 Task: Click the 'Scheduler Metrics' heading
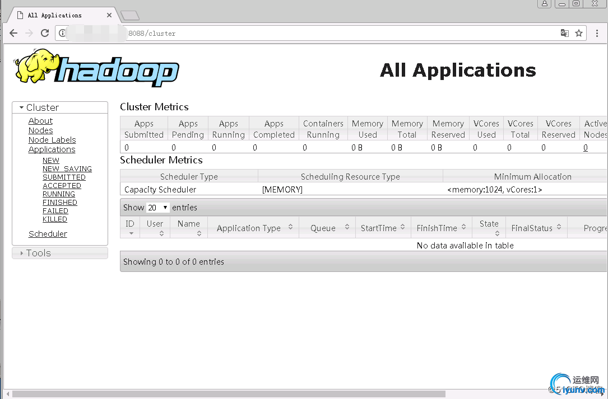coord(161,160)
